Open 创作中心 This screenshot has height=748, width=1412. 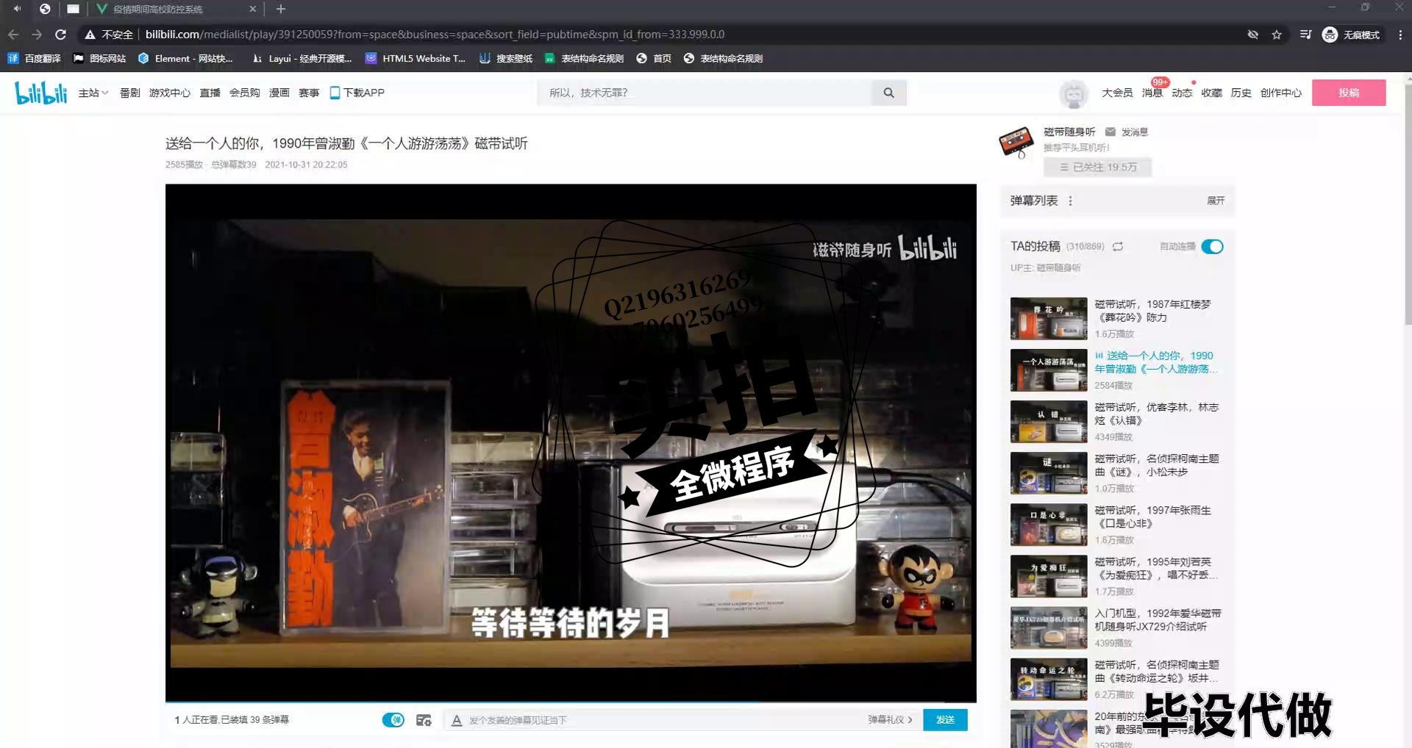[x=1281, y=93]
